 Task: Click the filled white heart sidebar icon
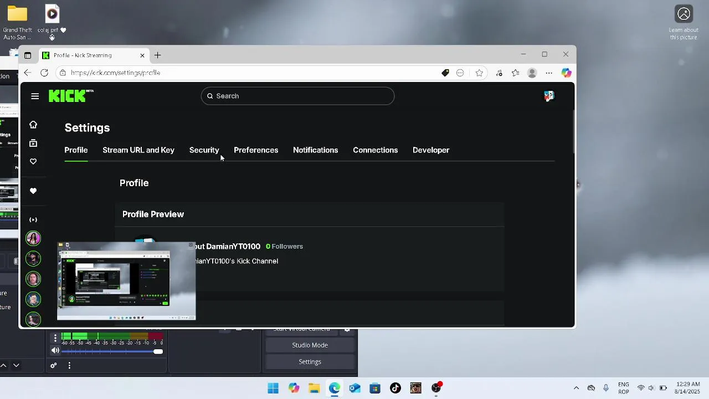pos(33,191)
